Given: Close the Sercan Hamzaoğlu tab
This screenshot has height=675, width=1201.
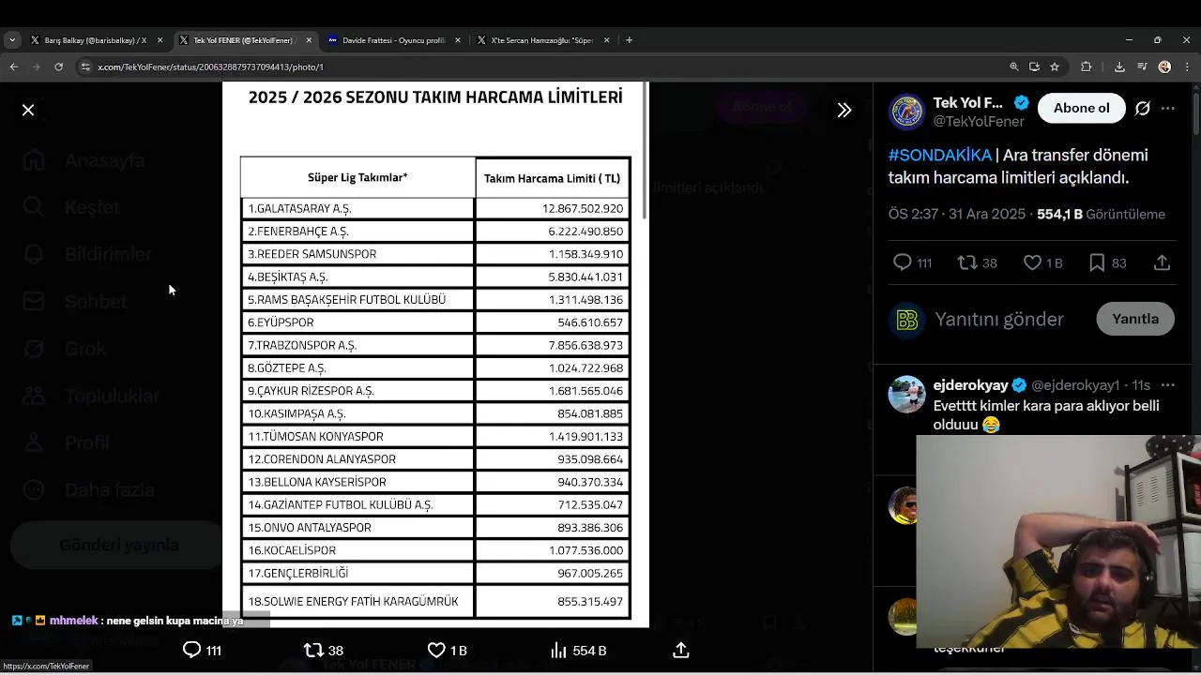Looking at the screenshot, I should (606, 40).
